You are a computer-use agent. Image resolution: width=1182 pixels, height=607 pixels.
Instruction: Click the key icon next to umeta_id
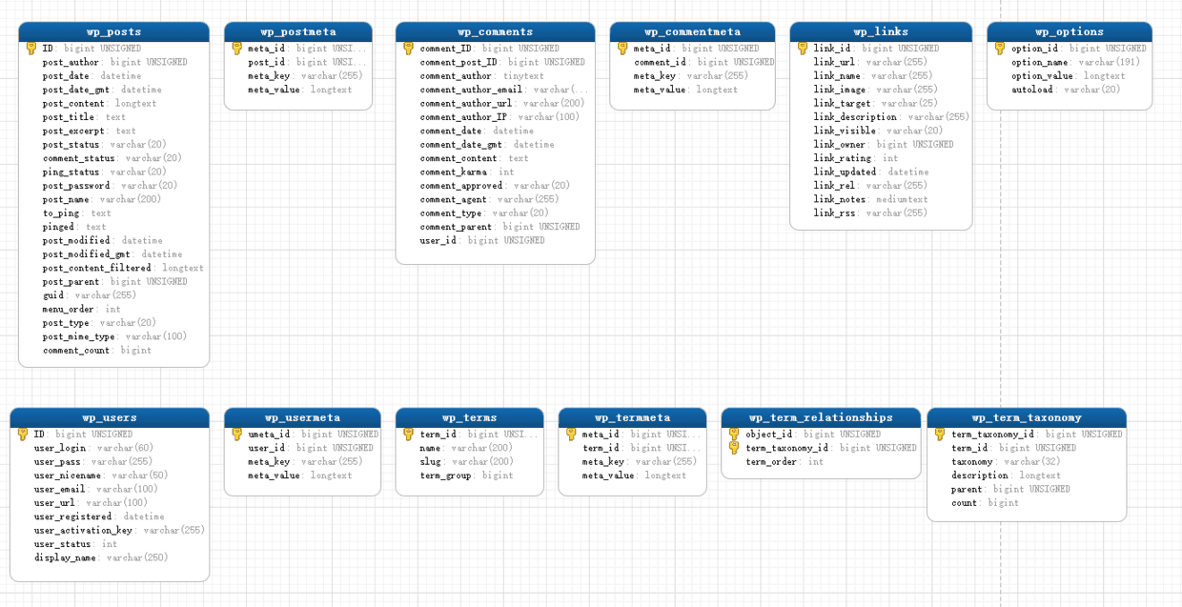pyautogui.click(x=236, y=435)
